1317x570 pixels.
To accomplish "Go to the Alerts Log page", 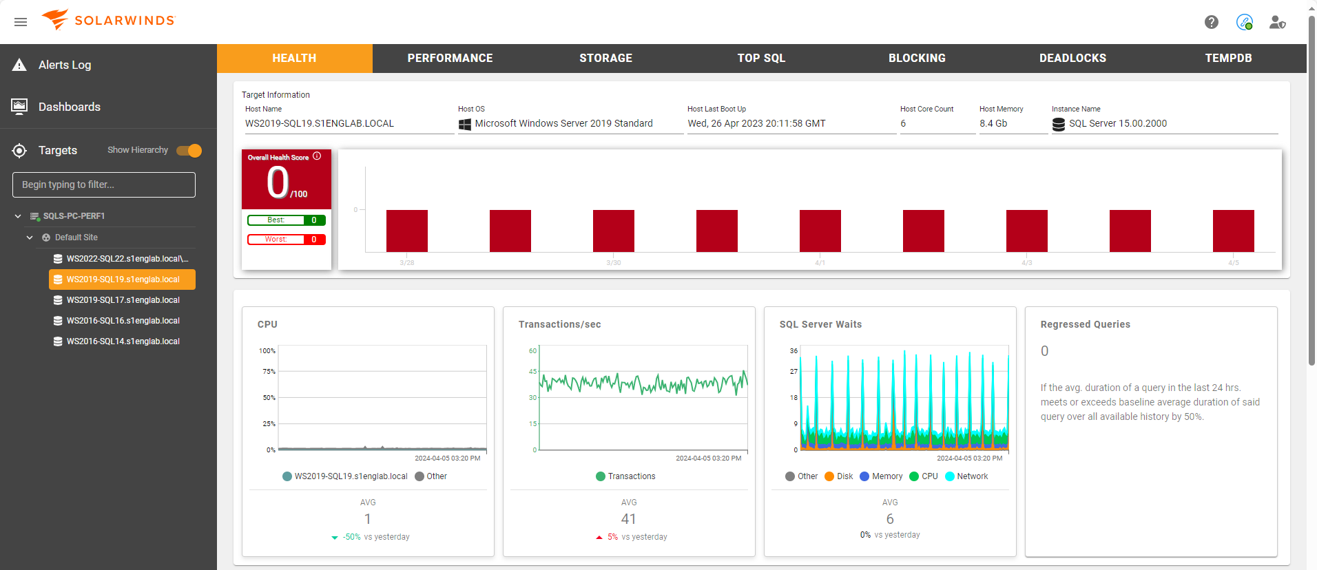I will pyautogui.click(x=65, y=65).
